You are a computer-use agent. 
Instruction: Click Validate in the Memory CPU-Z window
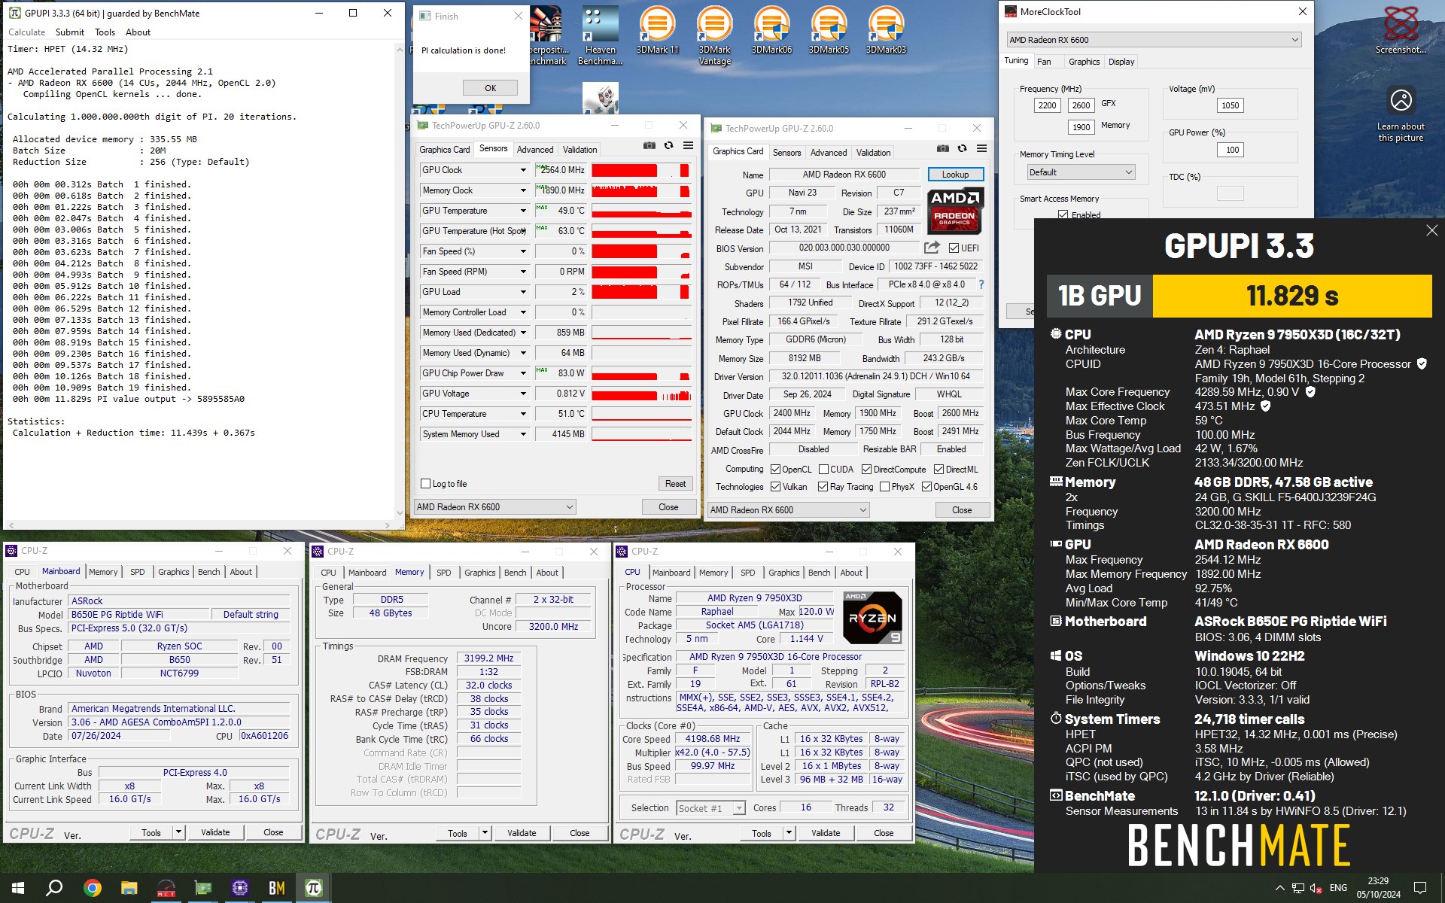(x=522, y=833)
